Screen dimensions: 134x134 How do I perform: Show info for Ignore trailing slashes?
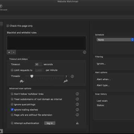pos(77,109)
